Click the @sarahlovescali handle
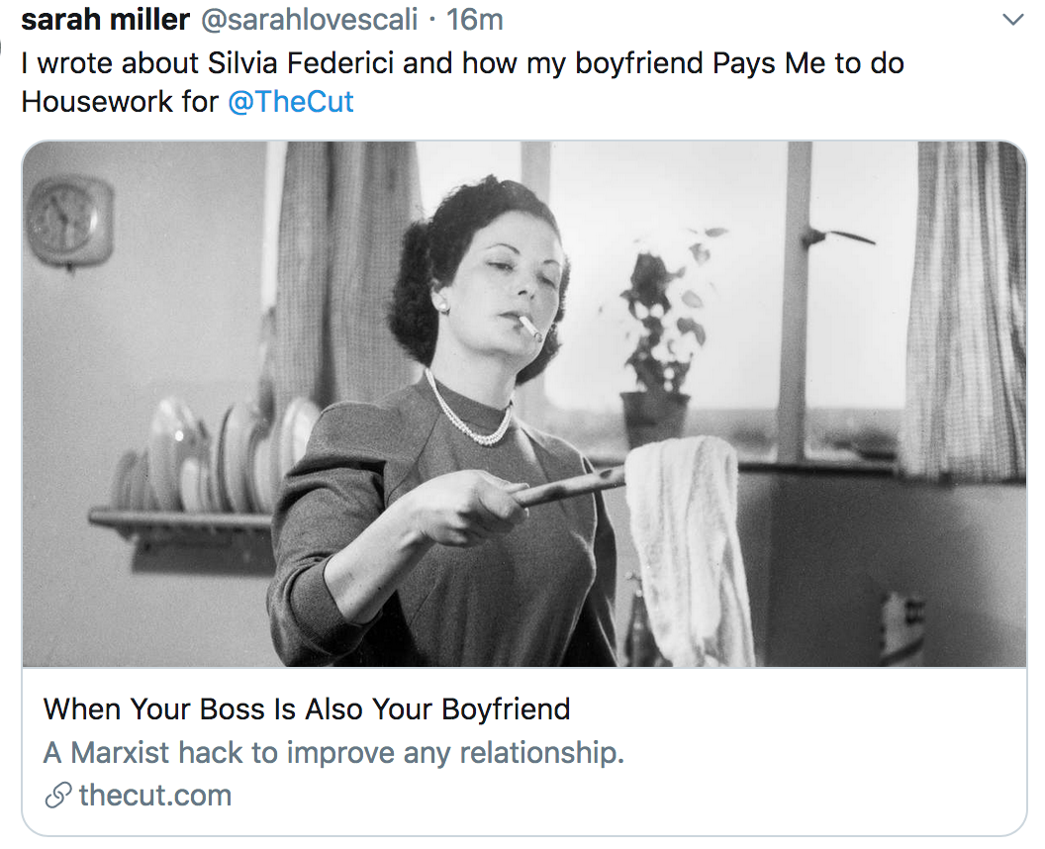 point(309,20)
